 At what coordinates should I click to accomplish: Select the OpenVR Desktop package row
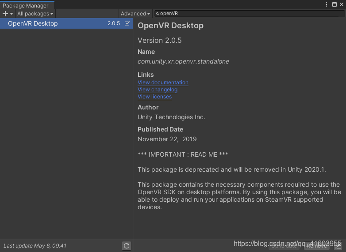coord(66,23)
